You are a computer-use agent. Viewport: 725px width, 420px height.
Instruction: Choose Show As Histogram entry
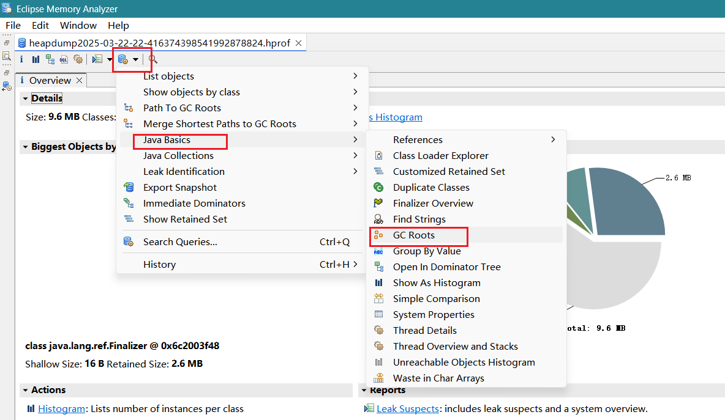pos(467,283)
